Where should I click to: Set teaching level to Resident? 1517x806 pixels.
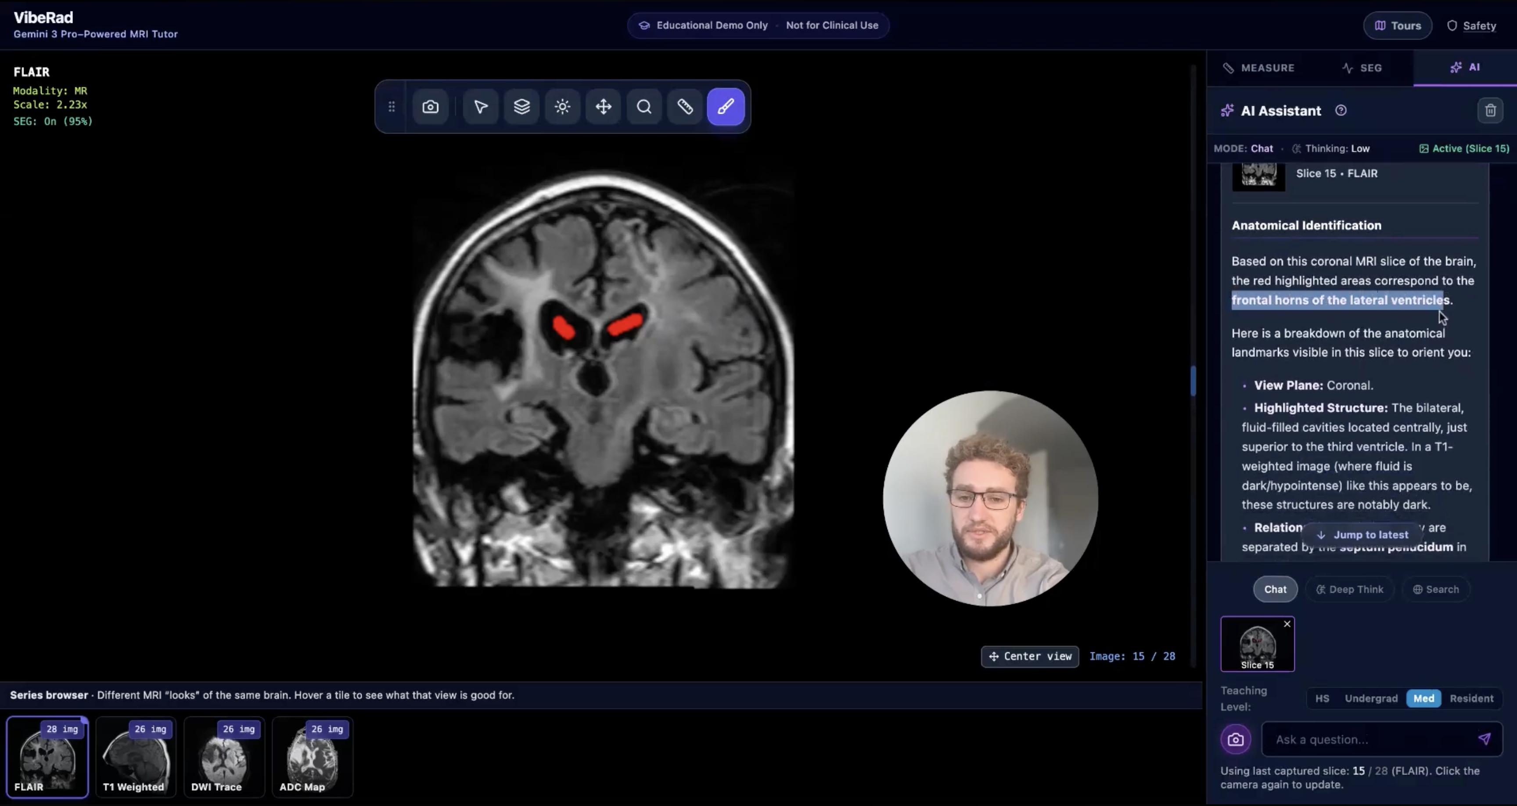1471,698
